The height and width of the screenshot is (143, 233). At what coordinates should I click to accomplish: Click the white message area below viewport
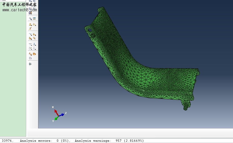click(130, 133)
